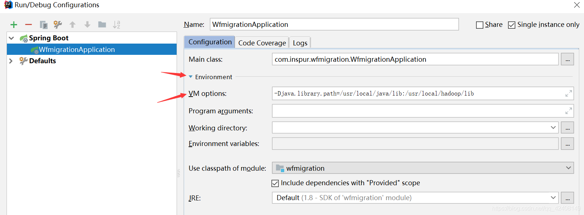The image size is (584, 215).
Task: Click the Program arguments input field
Action: point(423,111)
